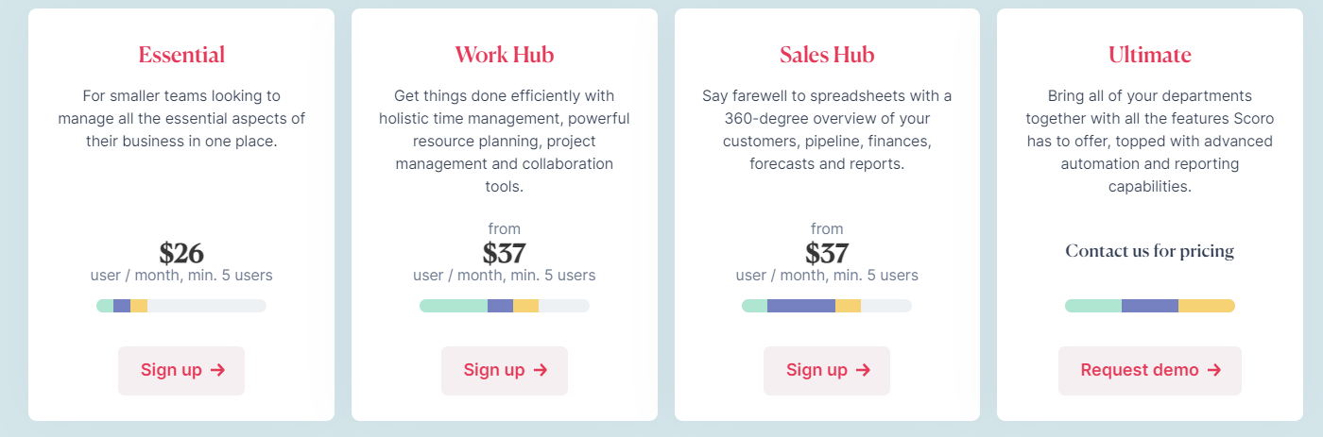
Task: Click the yellow segment of Ultimate bar
Action: 1207,306
